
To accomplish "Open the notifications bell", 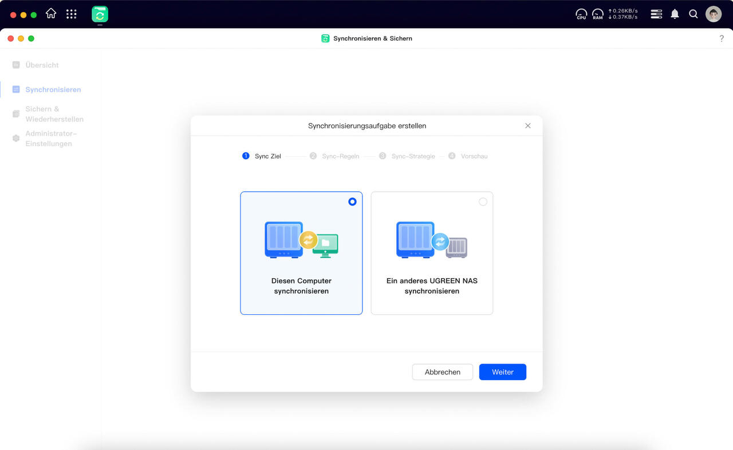I will (675, 14).
